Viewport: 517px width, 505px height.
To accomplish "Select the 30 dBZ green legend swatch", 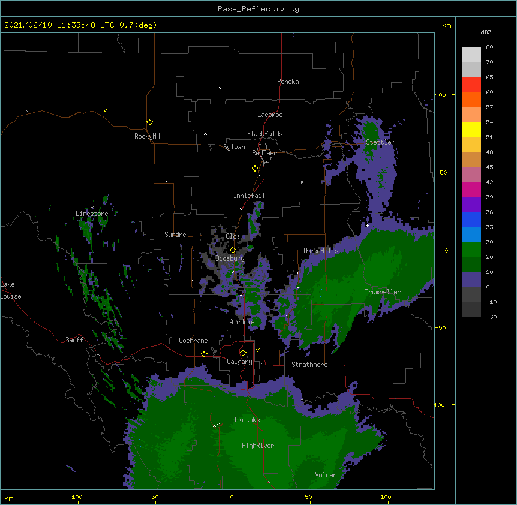I will 471,249.
